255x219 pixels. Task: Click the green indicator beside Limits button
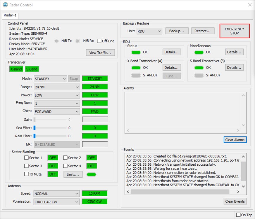91,174
